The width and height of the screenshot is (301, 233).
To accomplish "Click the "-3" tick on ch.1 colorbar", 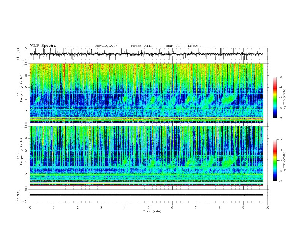I will (x=280, y=77).
